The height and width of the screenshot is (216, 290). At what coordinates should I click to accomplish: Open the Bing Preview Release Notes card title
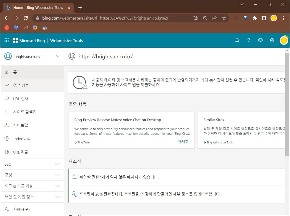pyautogui.click(x=118, y=120)
